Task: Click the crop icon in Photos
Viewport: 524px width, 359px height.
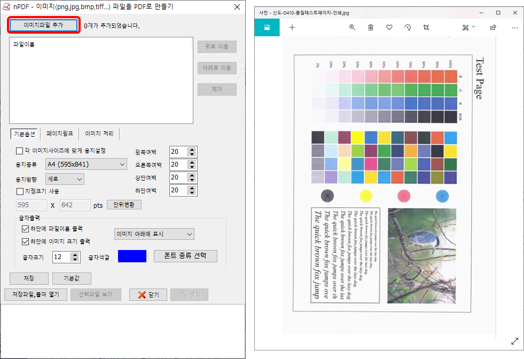Action: pyautogui.click(x=426, y=27)
